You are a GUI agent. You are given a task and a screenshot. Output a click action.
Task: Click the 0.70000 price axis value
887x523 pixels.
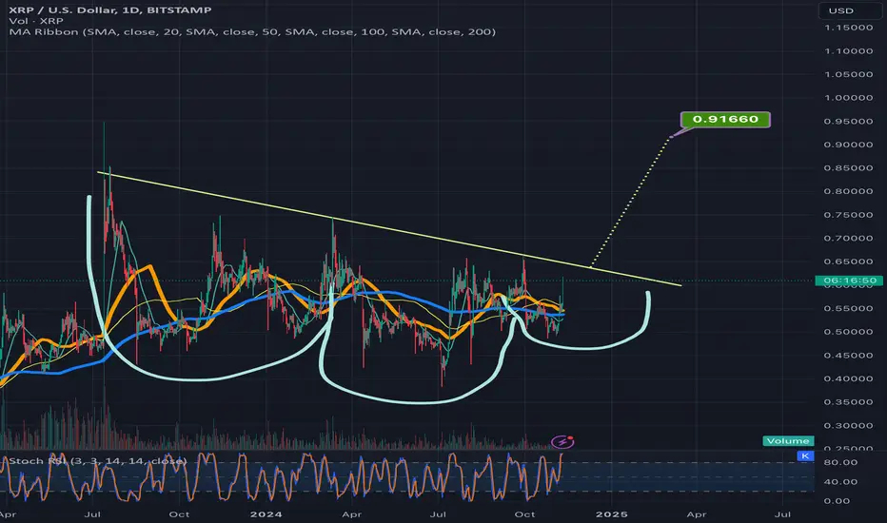[x=849, y=238]
